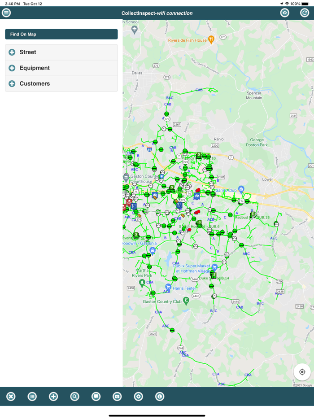Tap the route 2625 road shield
314x419 pixels.
[x=153, y=334]
